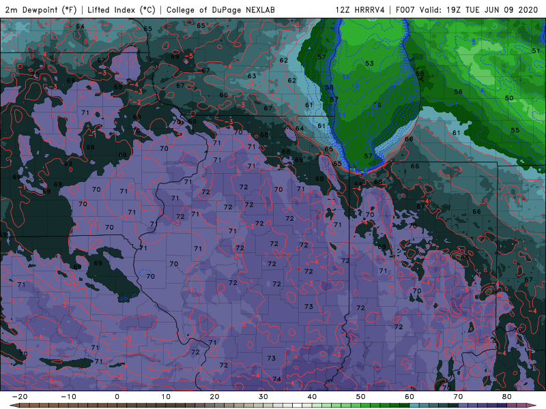This screenshot has height=409, width=546.
Task: Click the 0 label on the color scale
Action: 117,397
